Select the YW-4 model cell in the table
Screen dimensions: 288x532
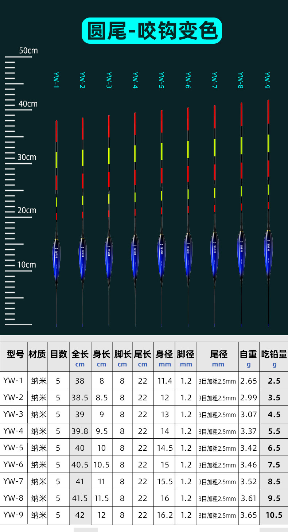point(13,431)
